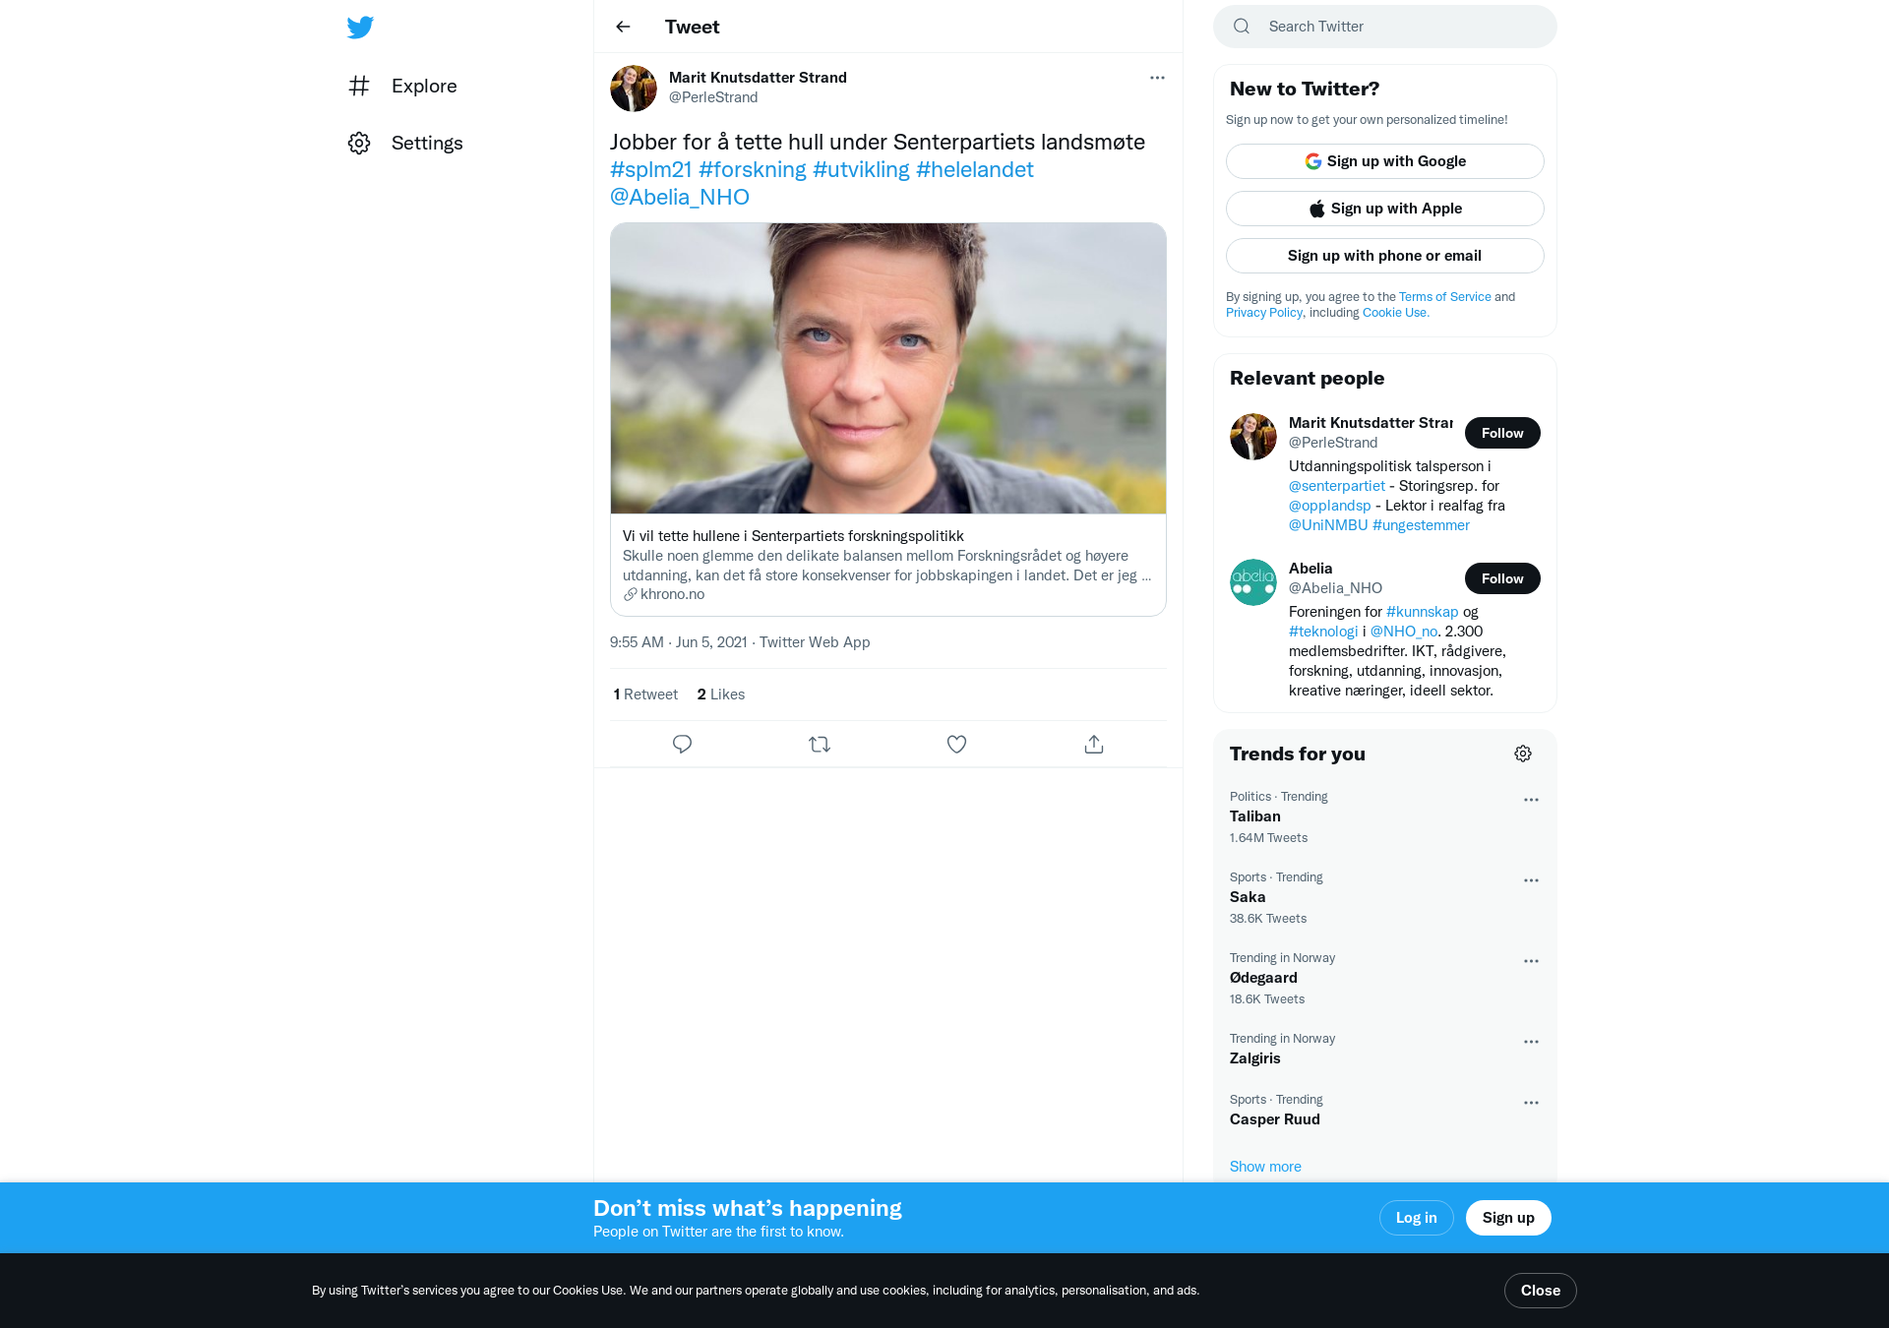Open Settings from the left sidebar
This screenshot has width=1889, height=1328.
[405, 144]
